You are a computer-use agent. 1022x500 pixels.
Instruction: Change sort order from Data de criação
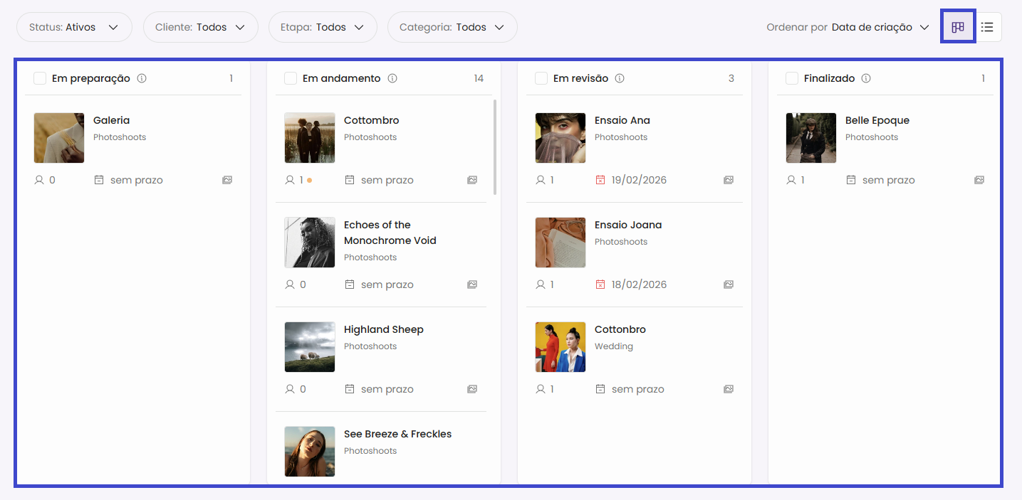[880, 27]
